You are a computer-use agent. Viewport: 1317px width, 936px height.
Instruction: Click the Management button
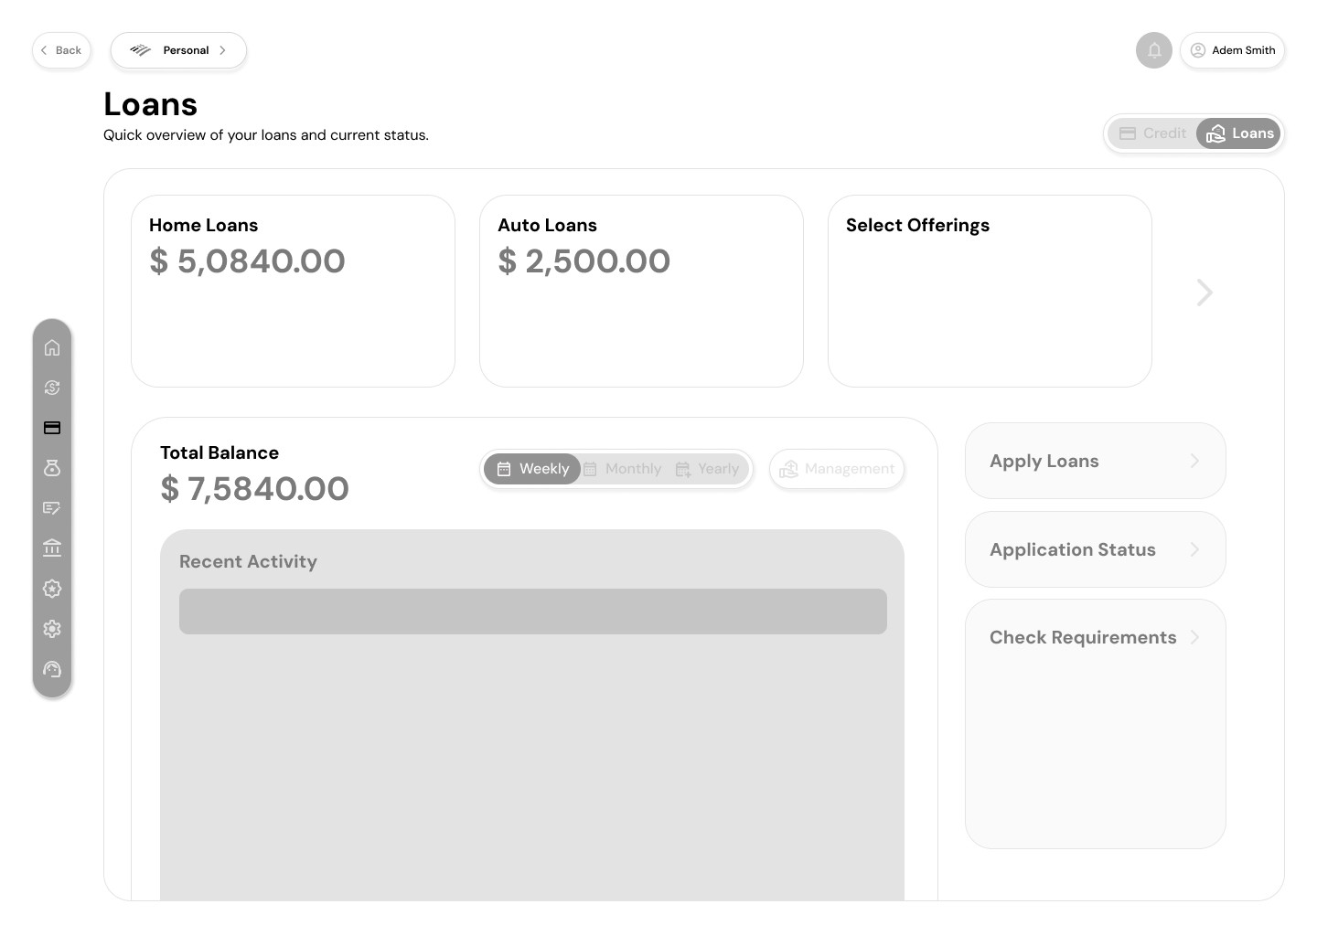coord(837,469)
